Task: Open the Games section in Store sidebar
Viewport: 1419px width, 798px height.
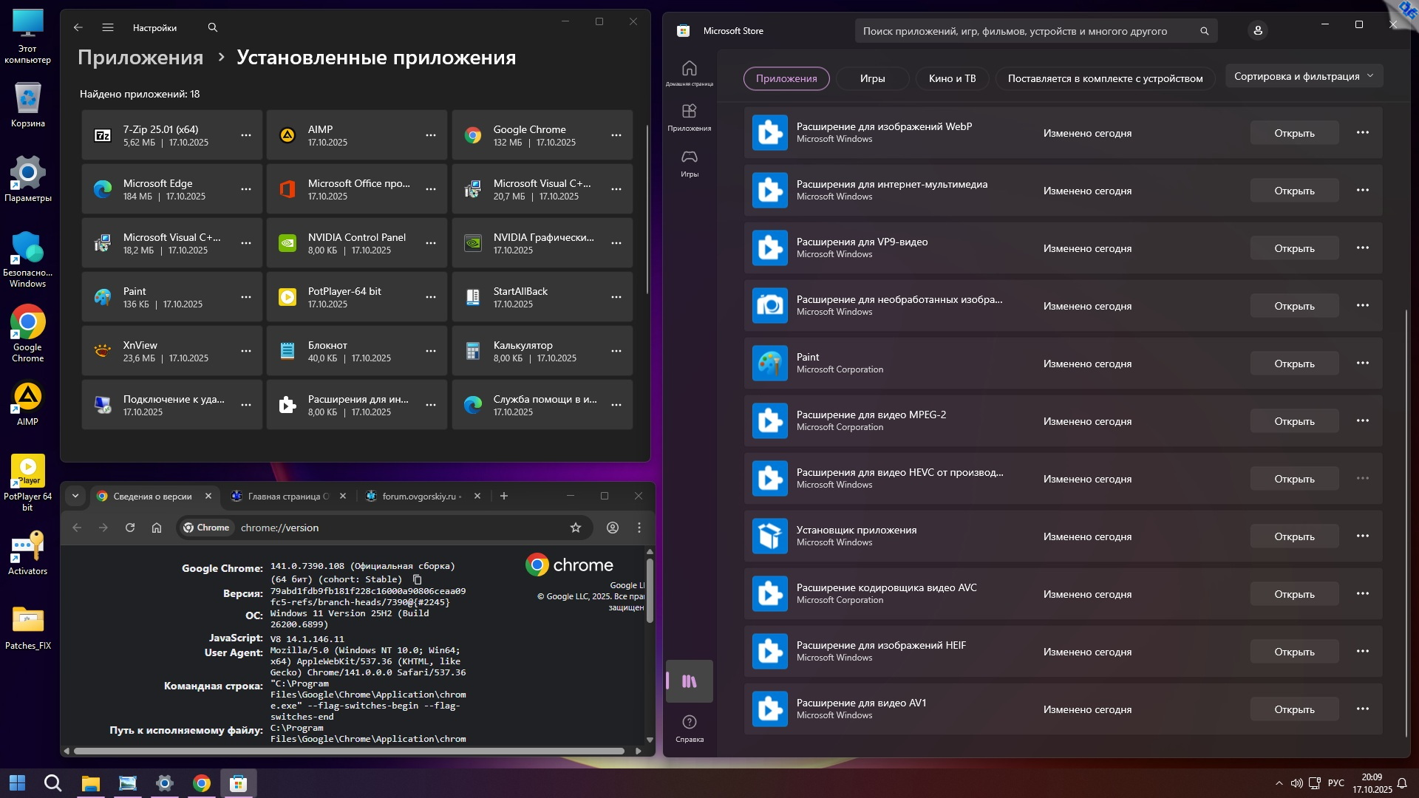Action: pos(689,157)
